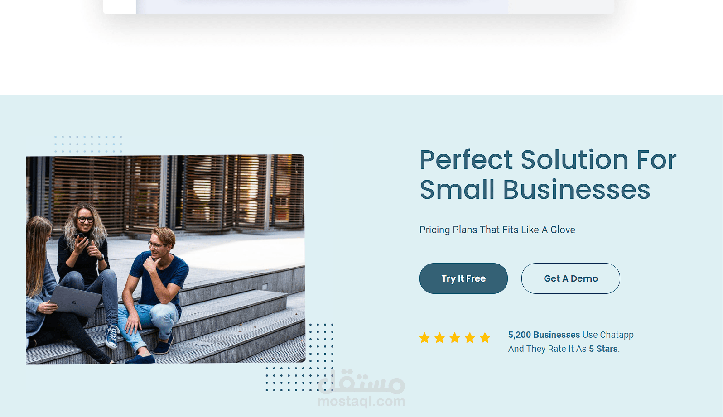Select the third gold rating star

point(455,338)
